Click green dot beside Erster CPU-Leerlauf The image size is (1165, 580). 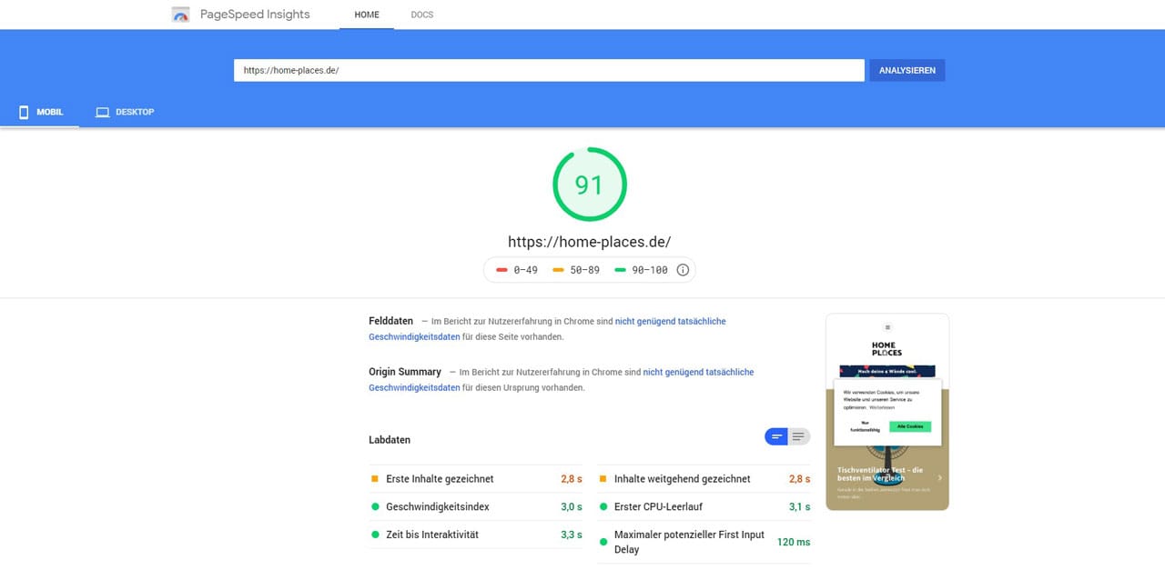click(x=603, y=506)
